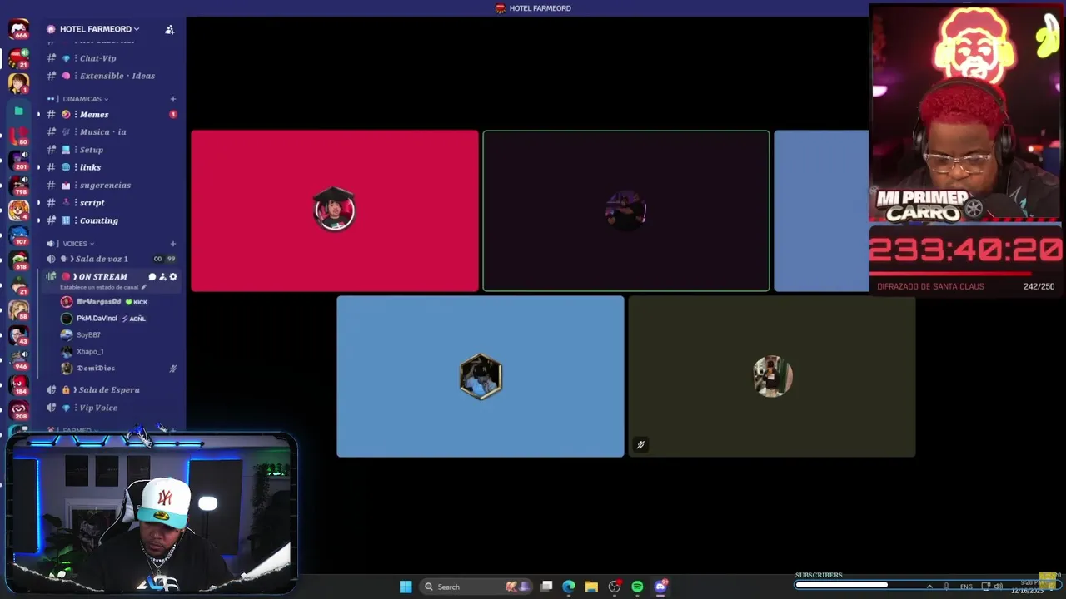Select the olive-colored participant tile

(772, 377)
